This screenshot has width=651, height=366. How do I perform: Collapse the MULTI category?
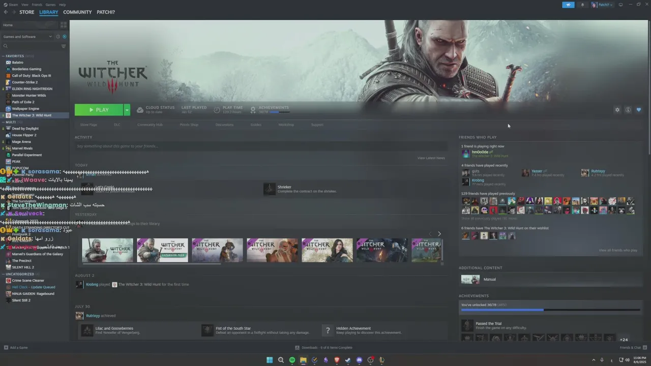click(x=3, y=122)
